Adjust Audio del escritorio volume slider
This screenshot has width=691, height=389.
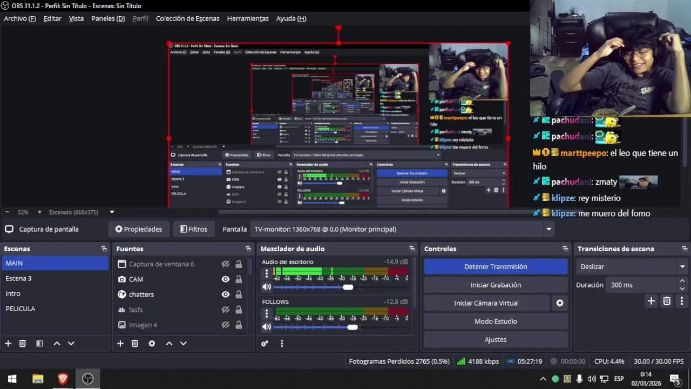(x=348, y=287)
